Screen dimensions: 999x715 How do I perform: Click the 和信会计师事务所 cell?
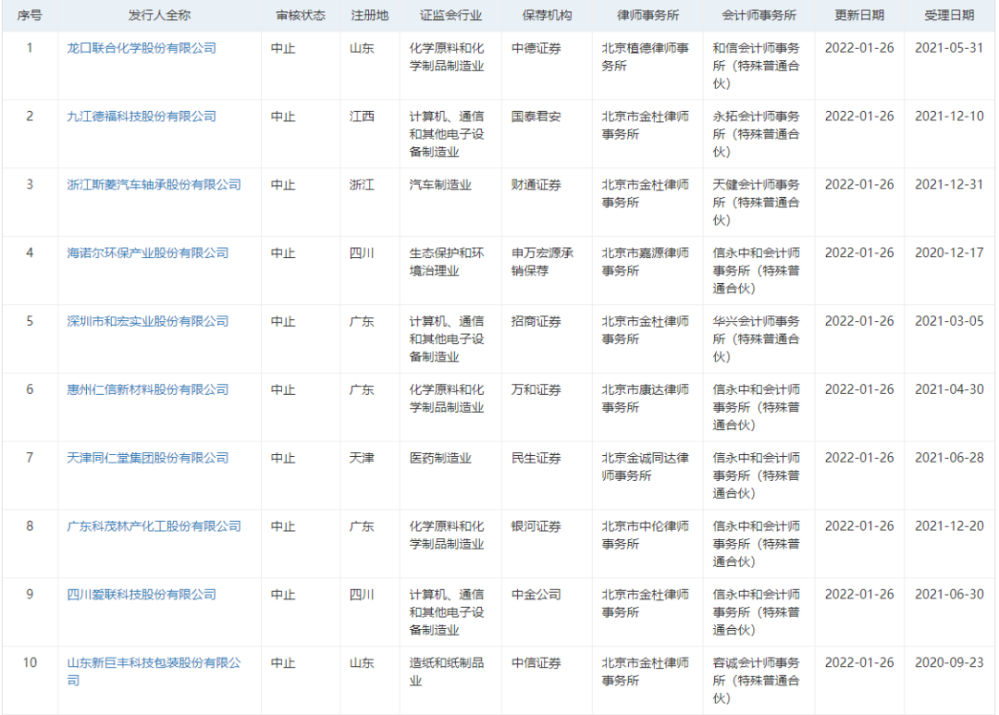pos(757,66)
